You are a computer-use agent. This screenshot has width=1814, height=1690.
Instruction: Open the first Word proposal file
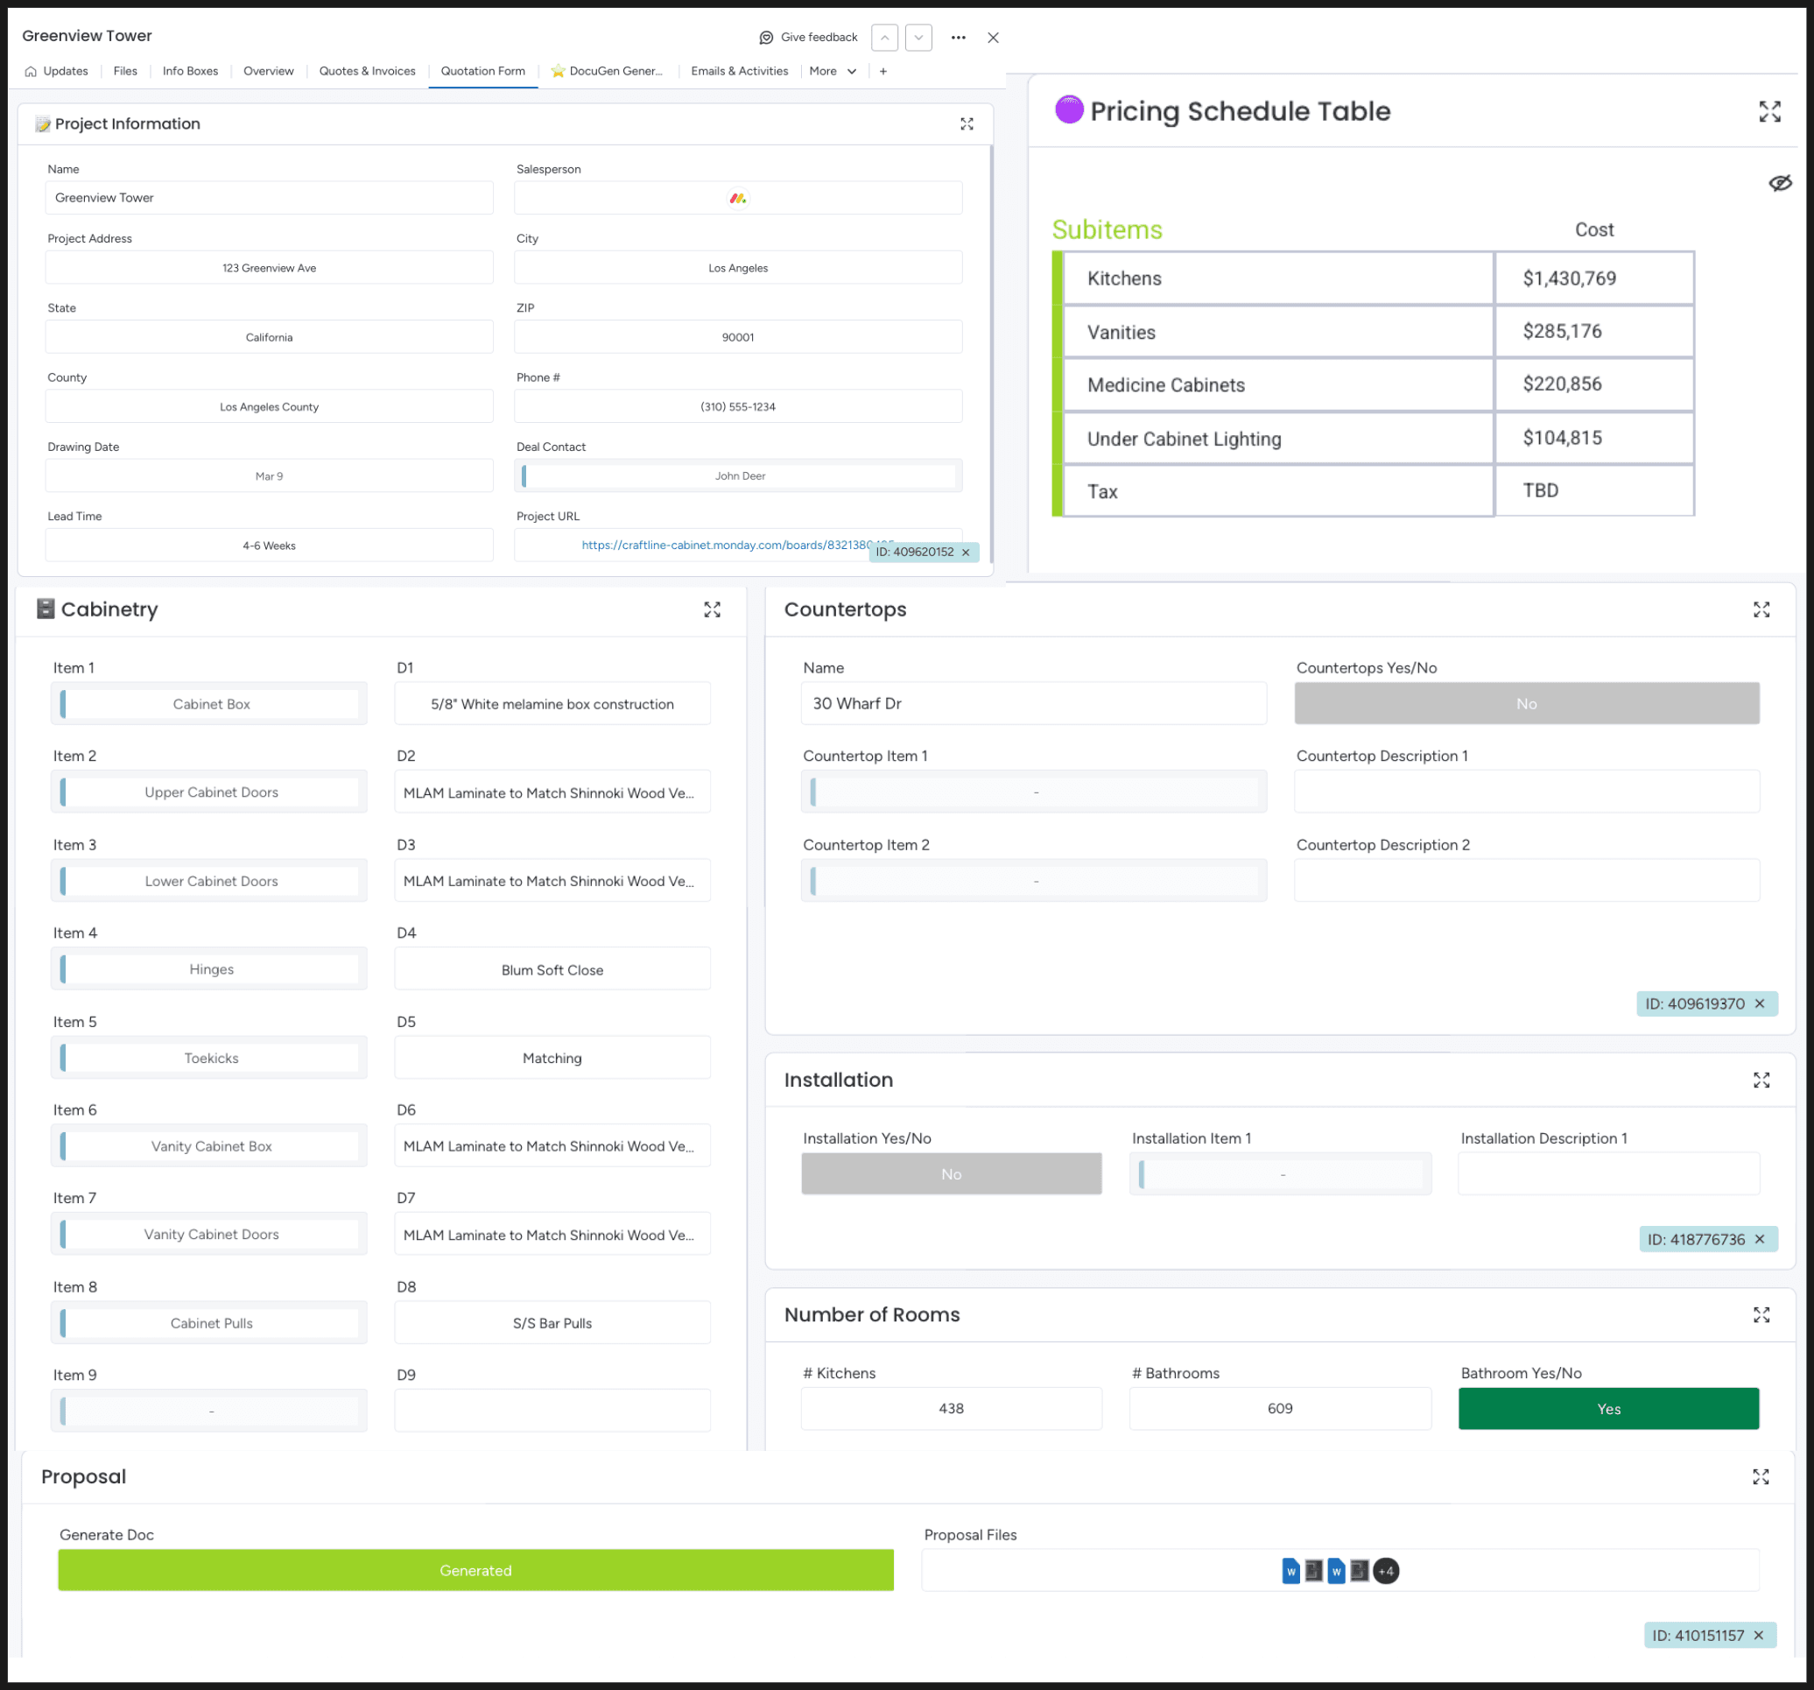click(x=1290, y=1572)
